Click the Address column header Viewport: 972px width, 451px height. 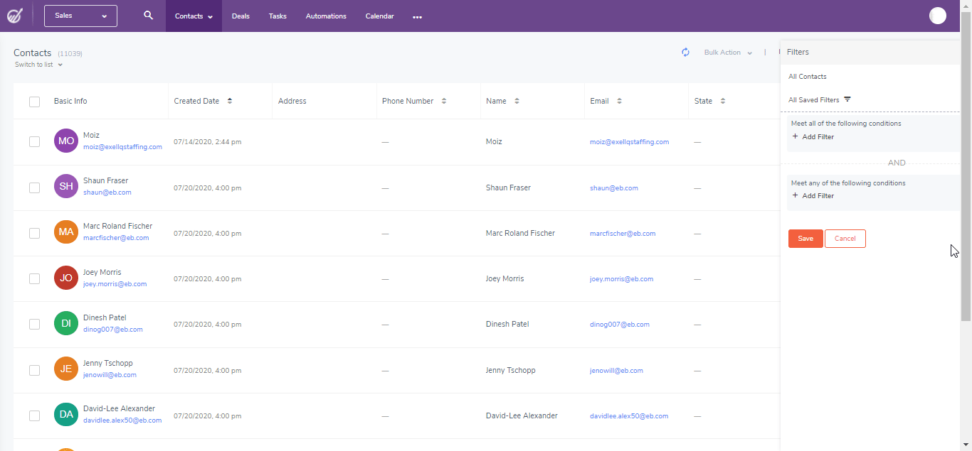292,101
